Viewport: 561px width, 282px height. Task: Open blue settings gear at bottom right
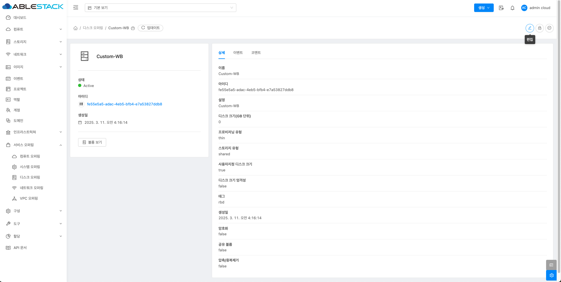pyautogui.click(x=551, y=275)
